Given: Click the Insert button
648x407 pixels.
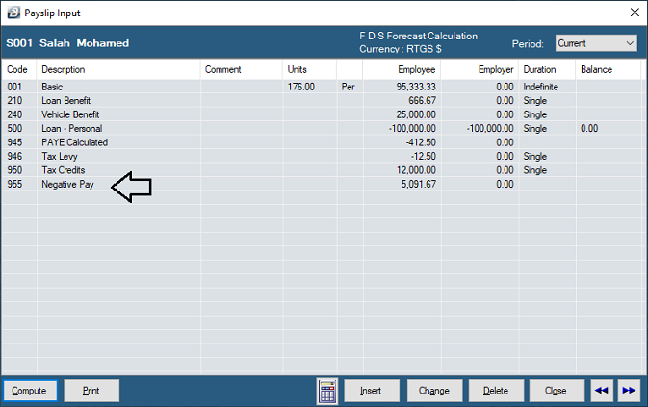Looking at the screenshot, I should coord(371,391).
